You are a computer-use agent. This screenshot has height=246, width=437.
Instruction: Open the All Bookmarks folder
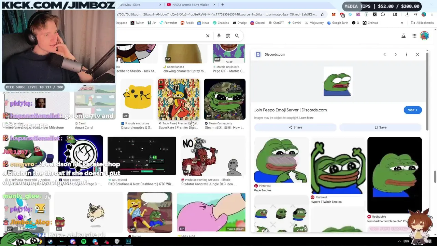[x=422, y=23]
